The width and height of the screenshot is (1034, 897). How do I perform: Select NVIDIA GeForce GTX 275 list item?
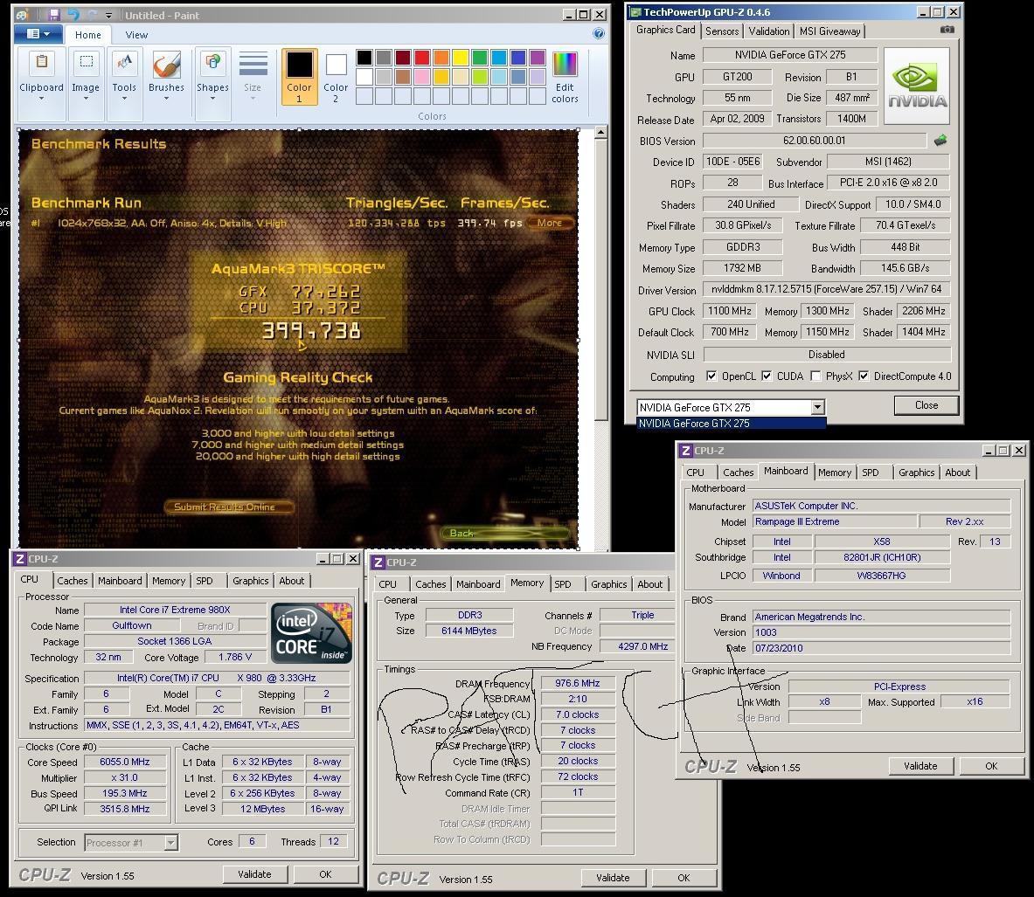(732, 423)
